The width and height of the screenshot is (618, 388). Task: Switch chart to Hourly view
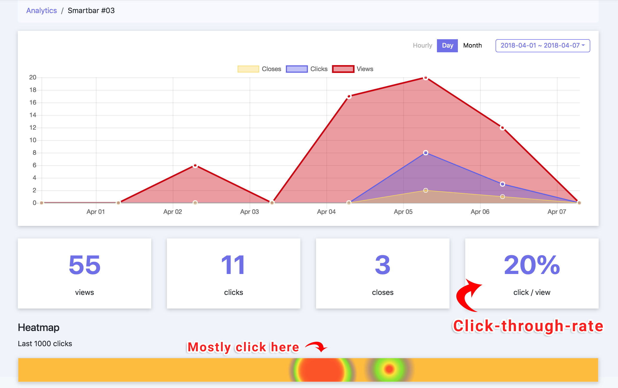point(422,45)
